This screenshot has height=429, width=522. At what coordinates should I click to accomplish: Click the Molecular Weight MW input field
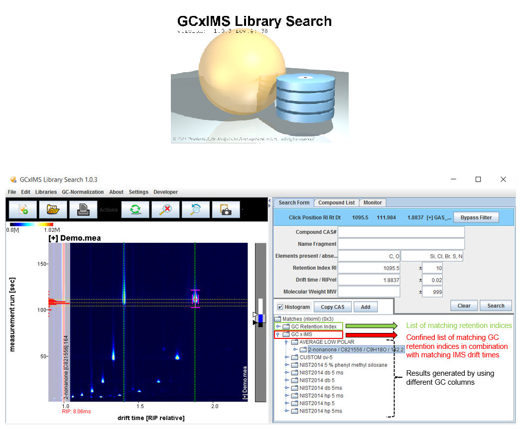(369, 292)
